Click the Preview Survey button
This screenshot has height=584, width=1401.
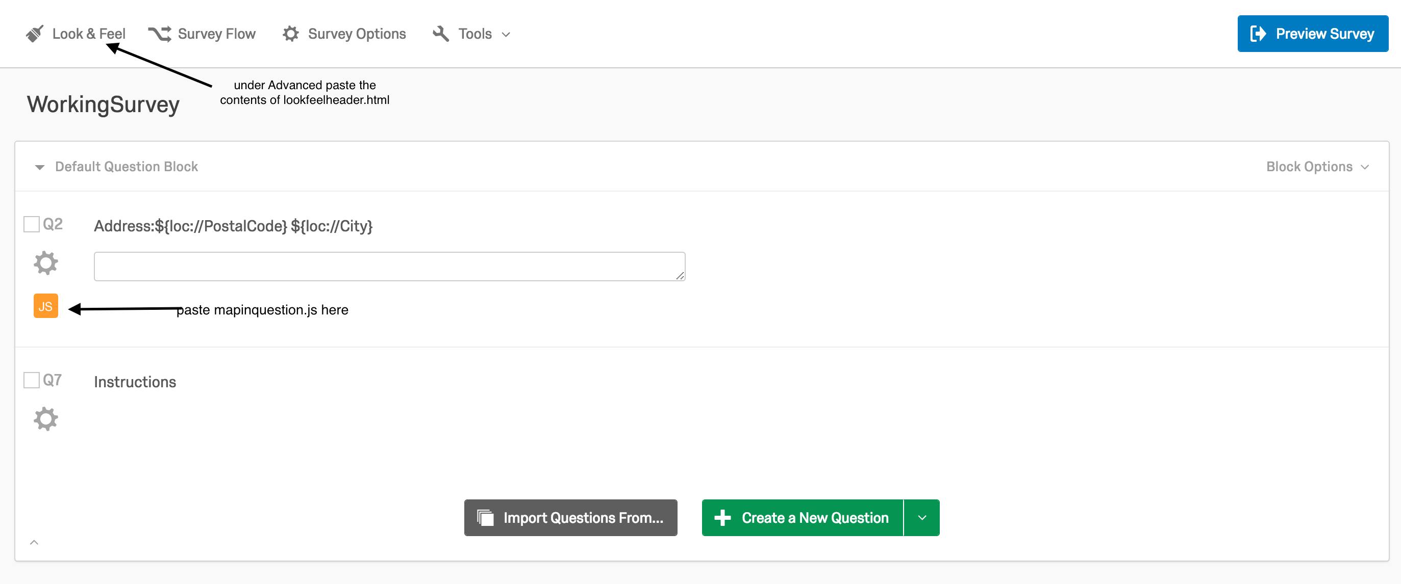[x=1312, y=34]
